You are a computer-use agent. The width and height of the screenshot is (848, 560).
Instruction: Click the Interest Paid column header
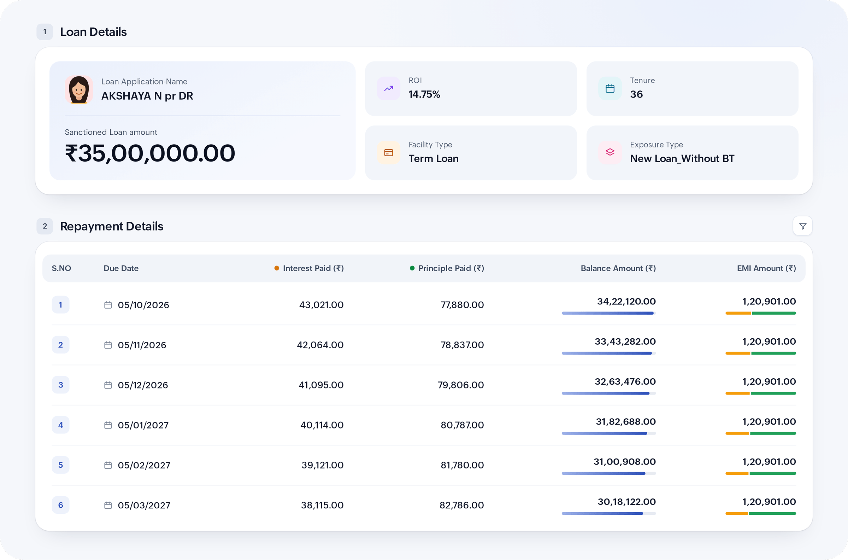tap(309, 268)
